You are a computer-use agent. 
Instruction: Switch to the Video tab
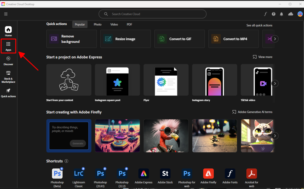coord(114,24)
